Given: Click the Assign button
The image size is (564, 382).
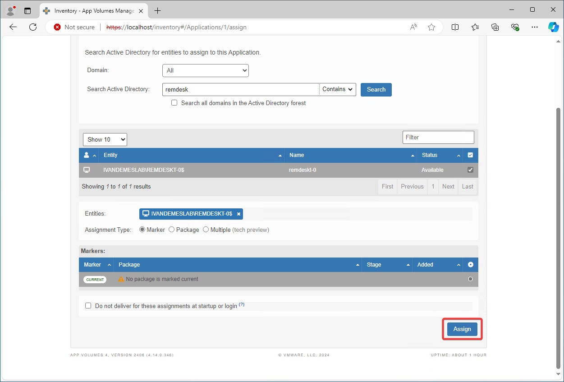Looking at the screenshot, I should point(462,329).
